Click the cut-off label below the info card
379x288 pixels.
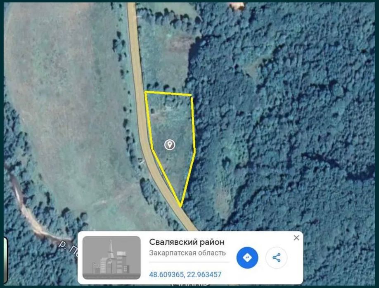coord(190,285)
